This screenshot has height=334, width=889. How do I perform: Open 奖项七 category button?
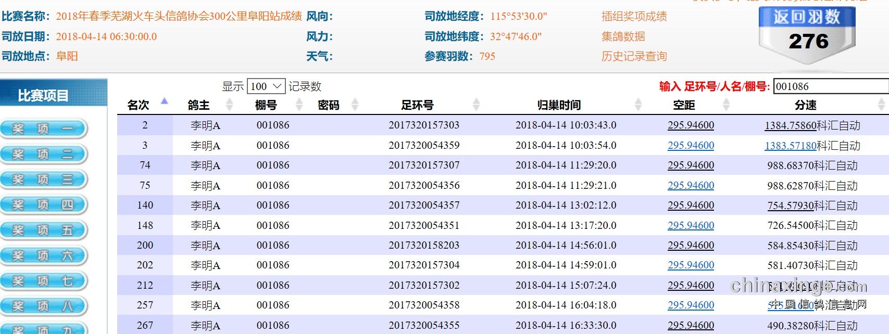43,281
